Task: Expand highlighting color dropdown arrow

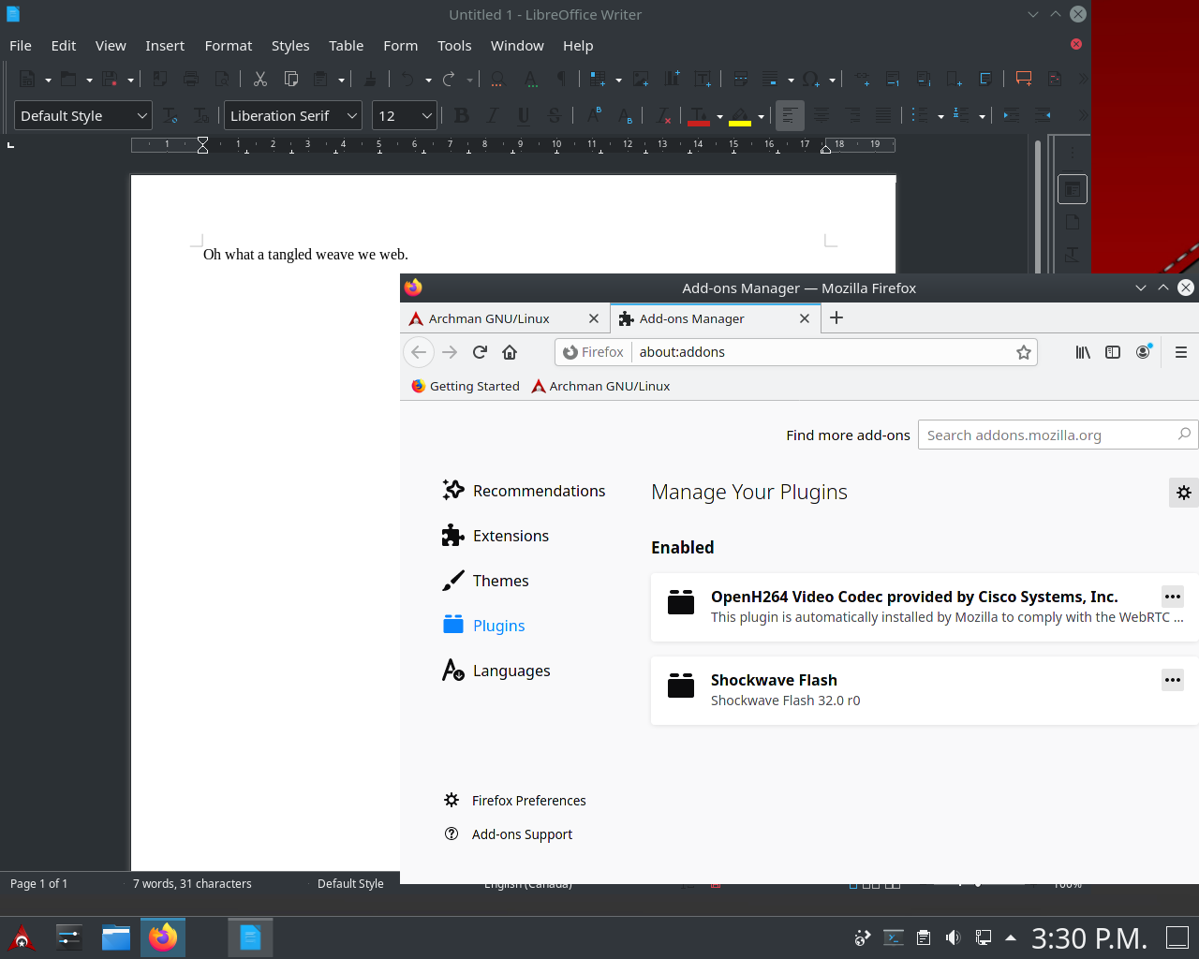Action: [761, 117]
